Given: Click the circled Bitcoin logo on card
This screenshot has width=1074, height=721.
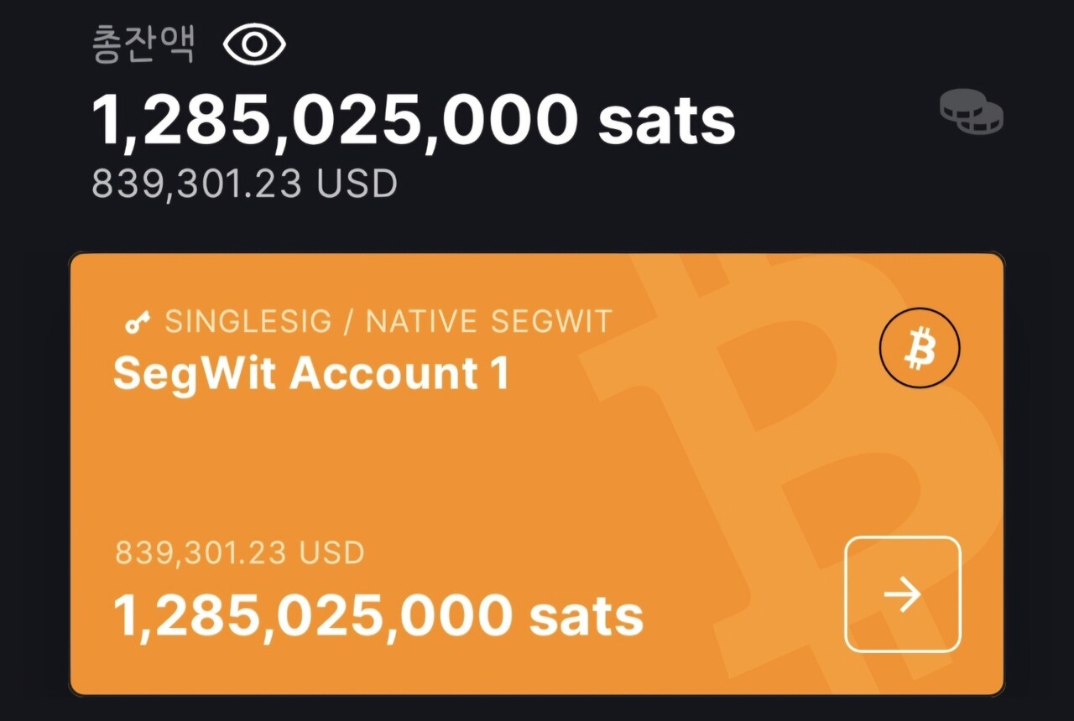Looking at the screenshot, I should (920, 350).
